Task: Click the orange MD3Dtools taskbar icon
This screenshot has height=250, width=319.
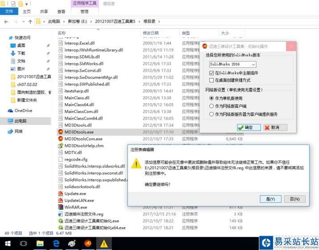Action: (x=88, y=243)
